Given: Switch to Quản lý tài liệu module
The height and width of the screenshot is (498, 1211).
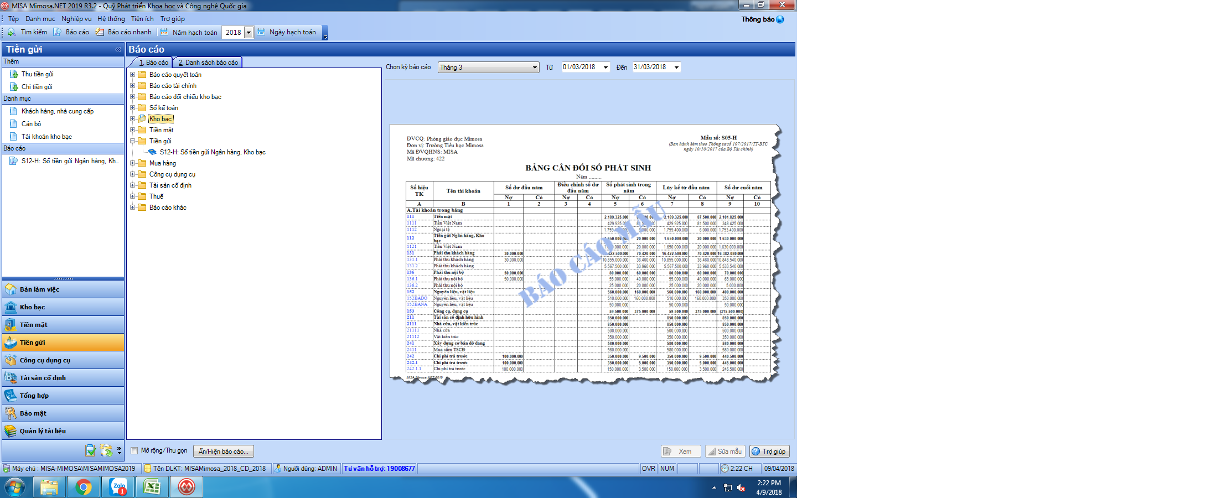Looking at the screenshot, I should [x=63, y=431].
